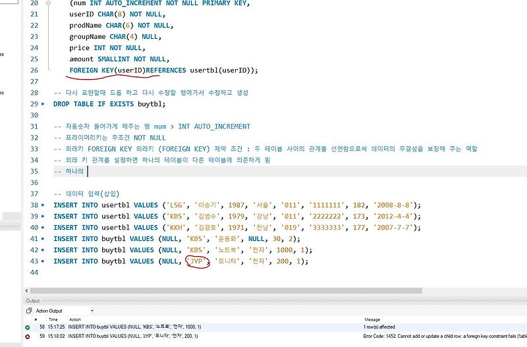Click the red error icon of row 59

(28, 336)
